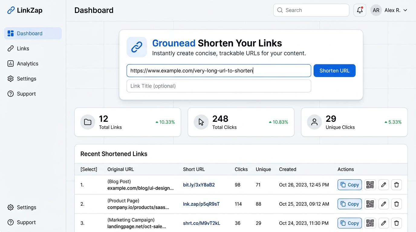Delete the Marketing Campaign link via trash icon
This screenshot has width=416, height=232.
pyautogui.click(x=397, y=223)
